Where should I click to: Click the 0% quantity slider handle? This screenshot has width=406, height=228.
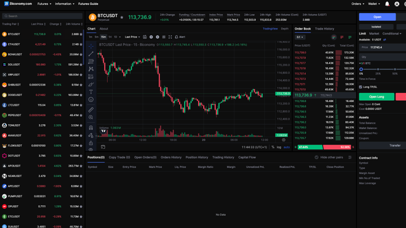[x=361, y=69]
